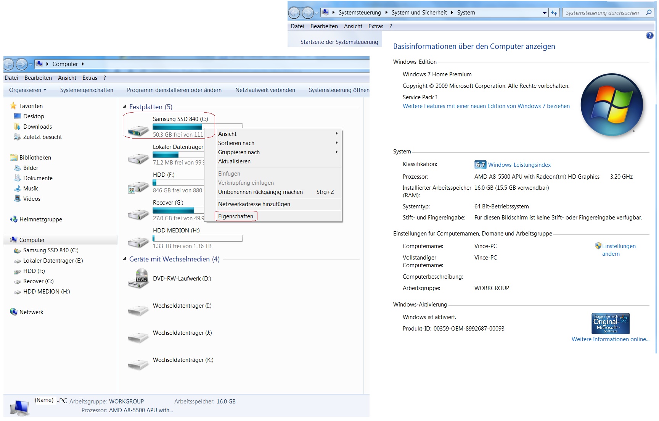659x421 pixels.
Task: Select Recover (G:) in the navigation tree
Action: [38, 281]
